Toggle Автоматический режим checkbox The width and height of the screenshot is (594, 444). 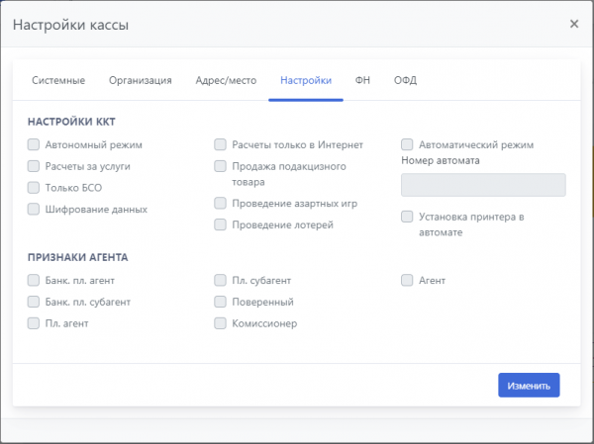(407, 144)
